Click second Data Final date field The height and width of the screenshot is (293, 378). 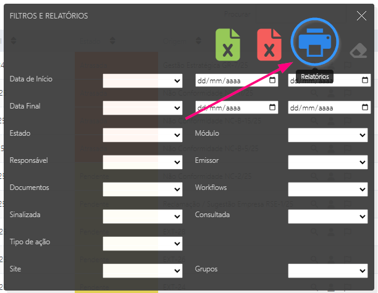coord(329,107)
